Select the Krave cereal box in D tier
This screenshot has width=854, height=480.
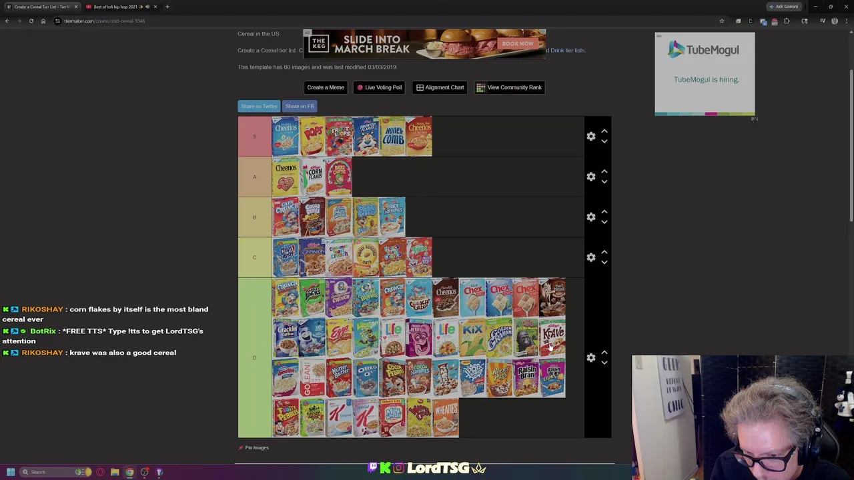tap(552, 338)
